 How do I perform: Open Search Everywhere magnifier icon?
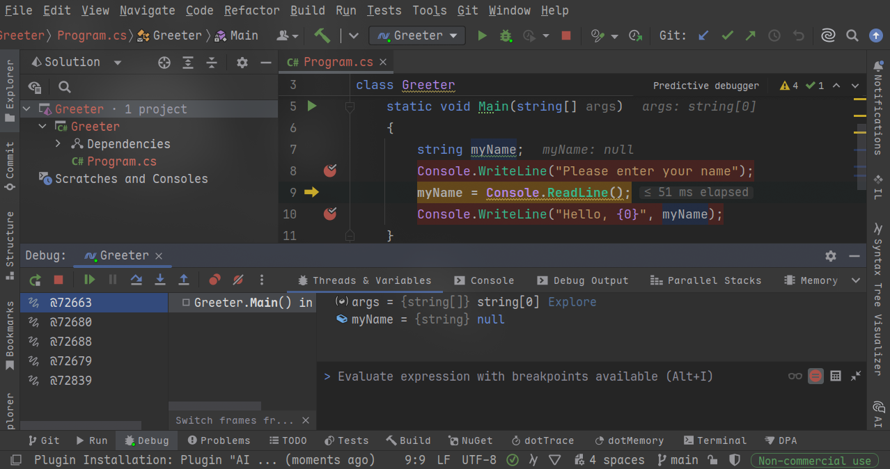(852, 35)
